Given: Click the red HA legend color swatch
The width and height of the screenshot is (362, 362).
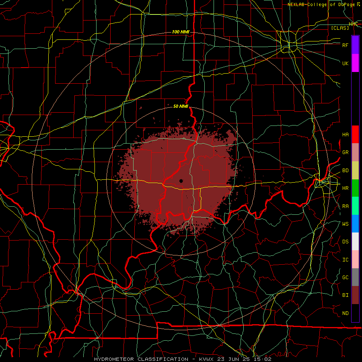Looking at the screenshot, I should point(355,134).
